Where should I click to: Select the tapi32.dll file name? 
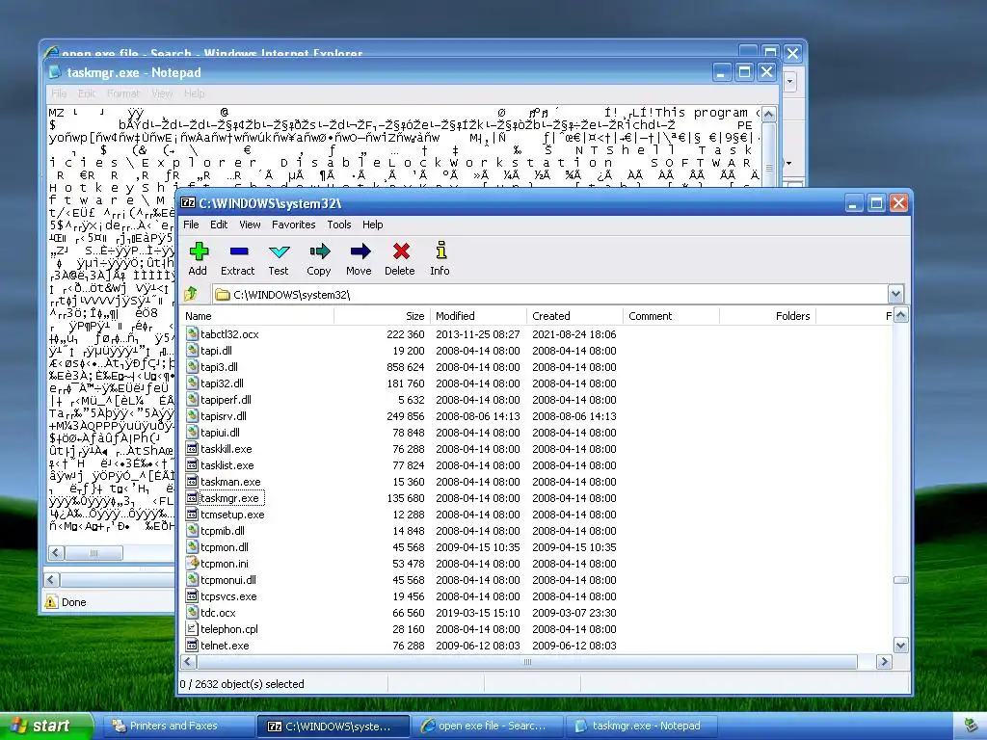coord(222,383)
